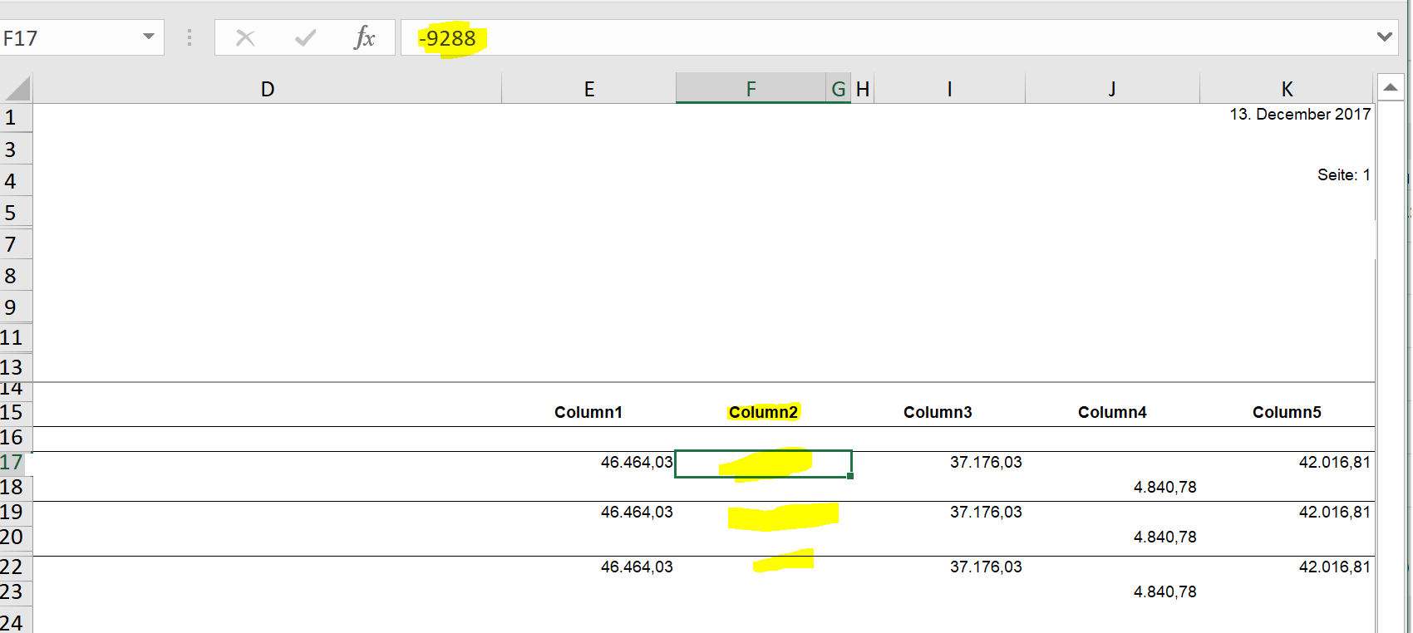The width and height of the screenshot is (1413, 633).
Task: Select the Column1 header cell
Action: (x=588, y=413)
